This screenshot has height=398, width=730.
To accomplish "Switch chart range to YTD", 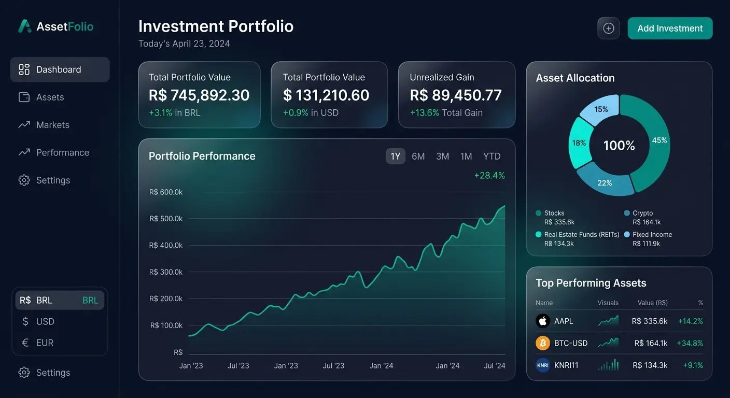I will coord(492,157).
